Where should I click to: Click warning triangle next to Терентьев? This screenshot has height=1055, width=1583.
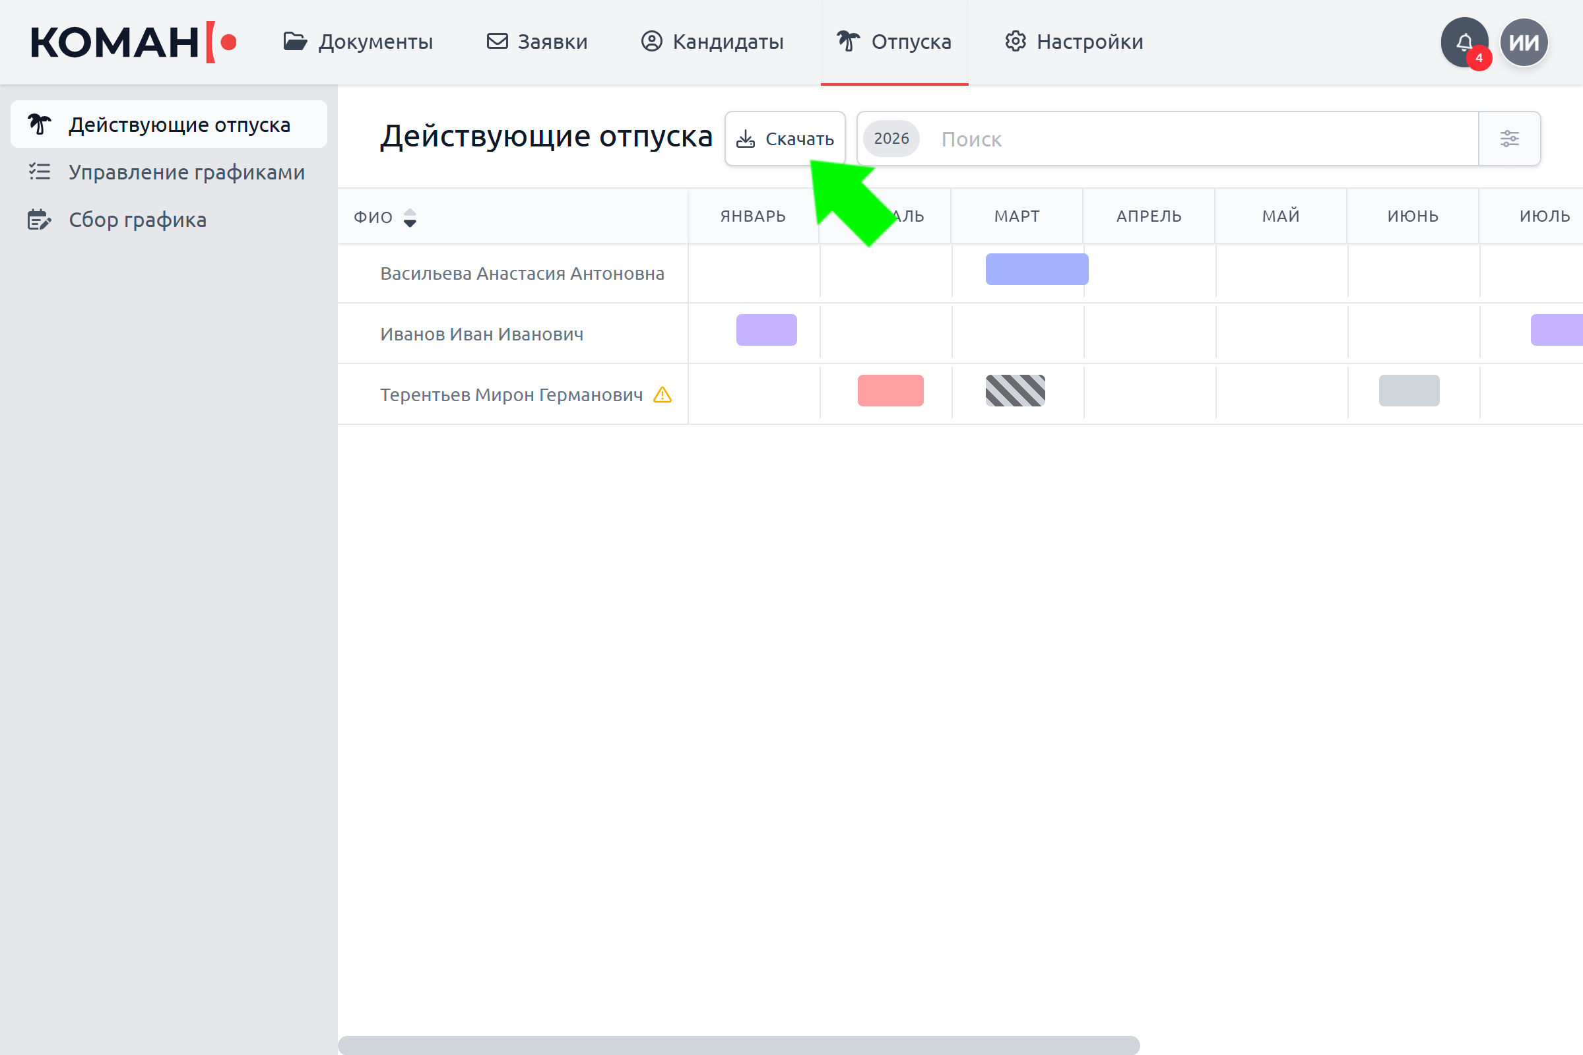(x=662, y=395)
